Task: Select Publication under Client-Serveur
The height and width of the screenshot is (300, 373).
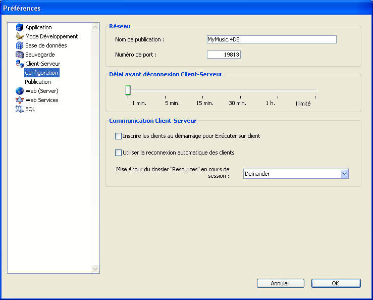Action: (38, 82)
